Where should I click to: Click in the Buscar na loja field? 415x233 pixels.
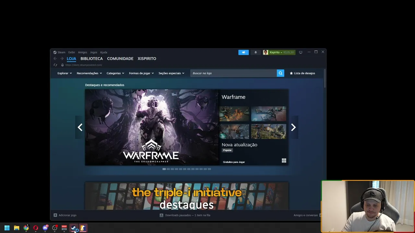[233, 73]
